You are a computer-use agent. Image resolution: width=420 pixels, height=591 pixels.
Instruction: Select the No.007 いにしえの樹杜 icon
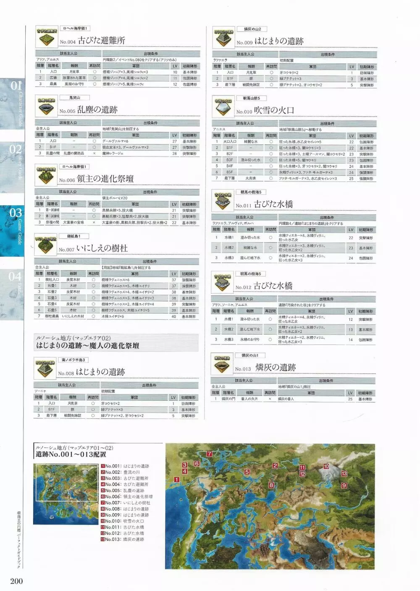pos(45,245)
